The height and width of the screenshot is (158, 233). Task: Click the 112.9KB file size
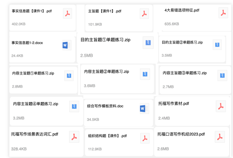point(95,149)
